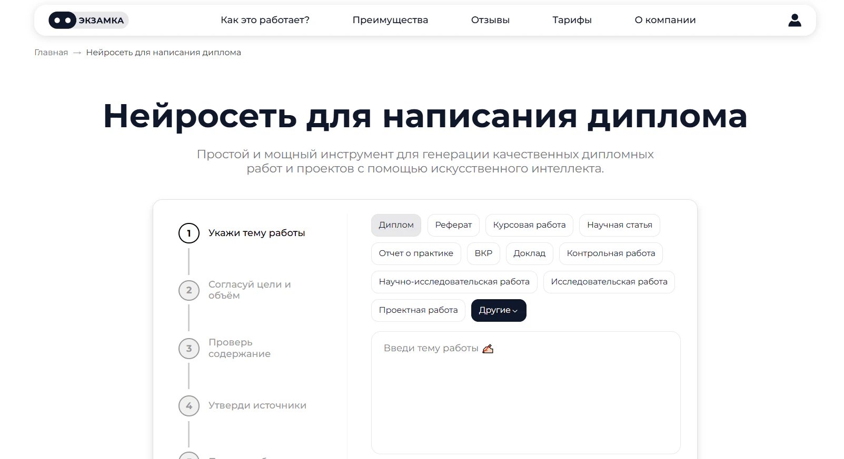This screenshot has width=844, height=459.
Task: Pick the Научная статья option
Action: pyautogui.click(x=620, y=225)
